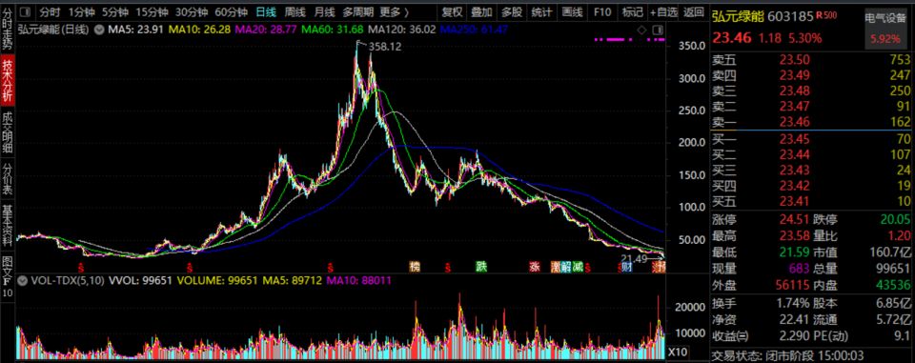
Task: Click the red 涨 event marker
Action: point(535,267)
